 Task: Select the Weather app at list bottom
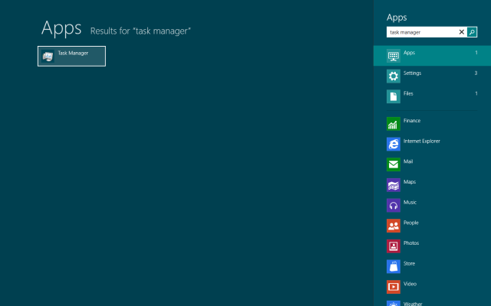tap(412, 303)
